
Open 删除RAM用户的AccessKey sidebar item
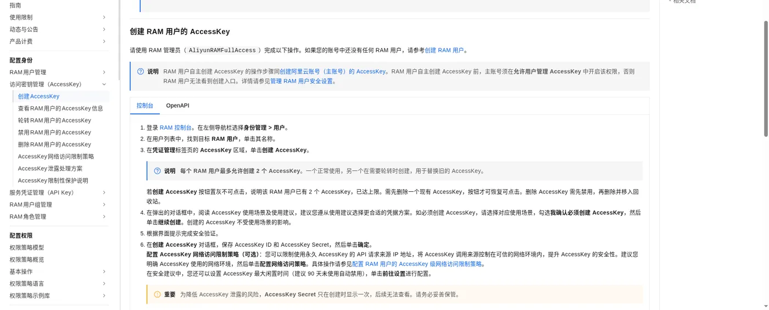(54, 145)
